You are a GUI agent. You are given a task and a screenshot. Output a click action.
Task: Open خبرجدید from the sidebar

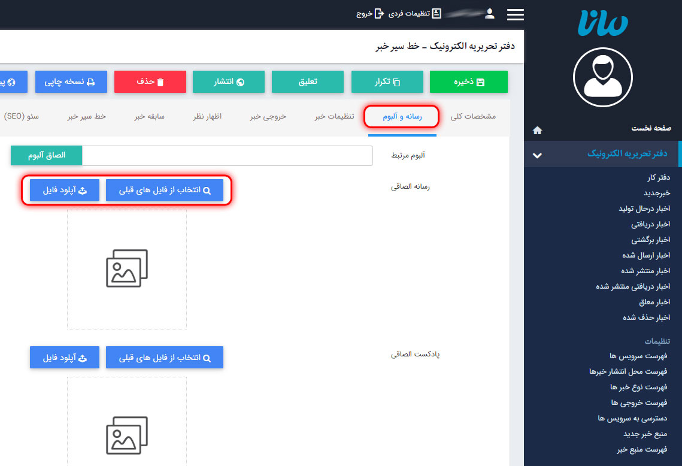[x=657, y=194]
